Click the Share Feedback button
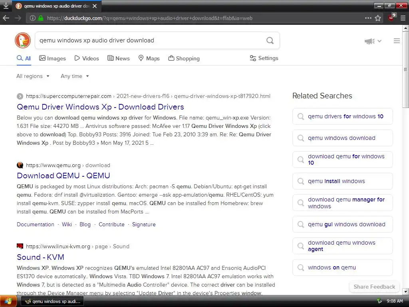The image size is (409, 307). pyautogui.click(x=374, y=287)
